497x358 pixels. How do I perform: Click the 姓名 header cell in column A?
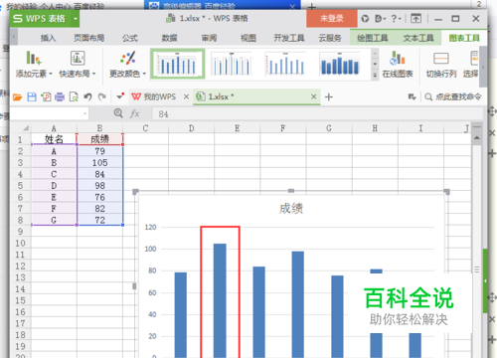[54, 139]
